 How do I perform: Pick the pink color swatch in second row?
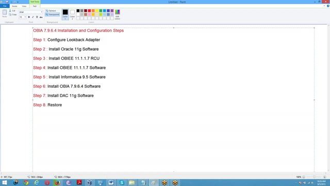point(89,14)
